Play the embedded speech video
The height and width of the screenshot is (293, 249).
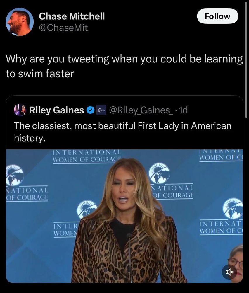124,216
